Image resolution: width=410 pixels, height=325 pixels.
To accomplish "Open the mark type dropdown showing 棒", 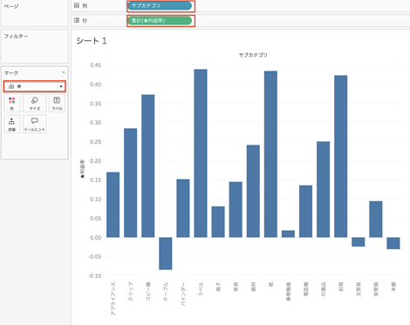I will pyautogui.click(x=35, y=86).
